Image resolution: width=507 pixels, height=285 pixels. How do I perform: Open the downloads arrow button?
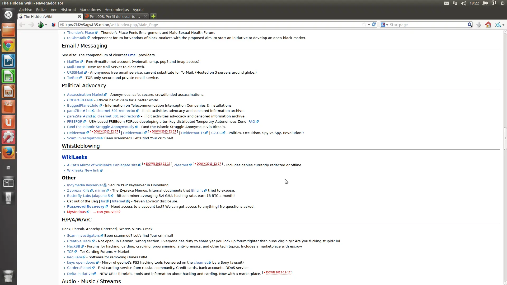point(478,25)
